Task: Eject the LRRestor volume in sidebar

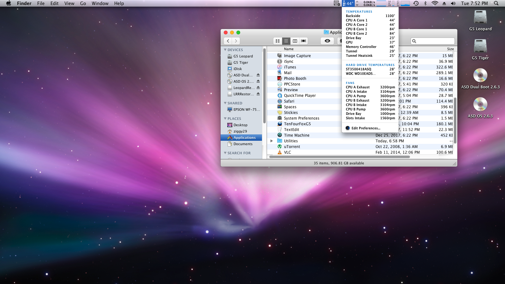Action: (258, 94)
